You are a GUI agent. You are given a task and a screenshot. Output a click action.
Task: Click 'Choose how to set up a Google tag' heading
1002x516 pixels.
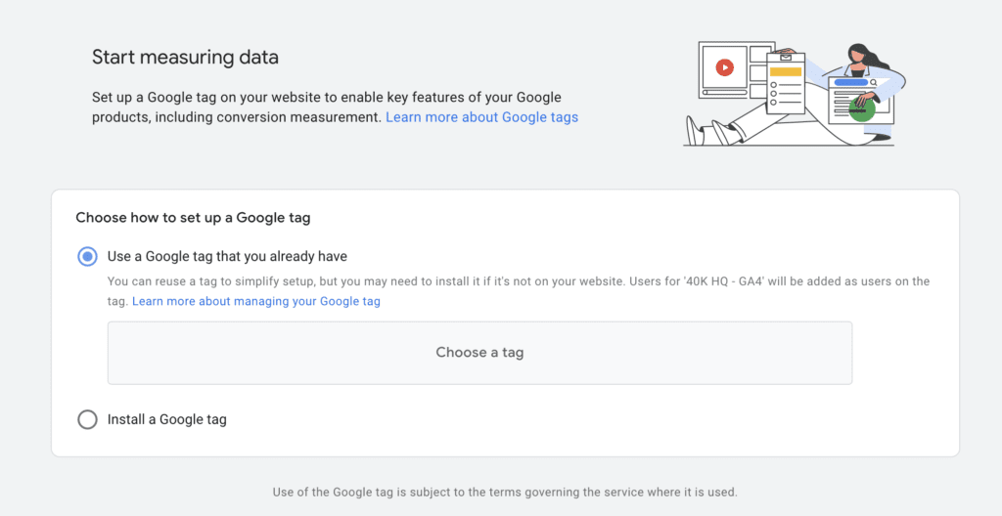point(193,217)
